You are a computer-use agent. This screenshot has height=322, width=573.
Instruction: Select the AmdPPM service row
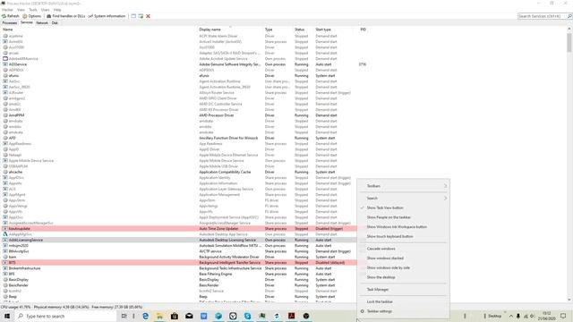(179, 115)
